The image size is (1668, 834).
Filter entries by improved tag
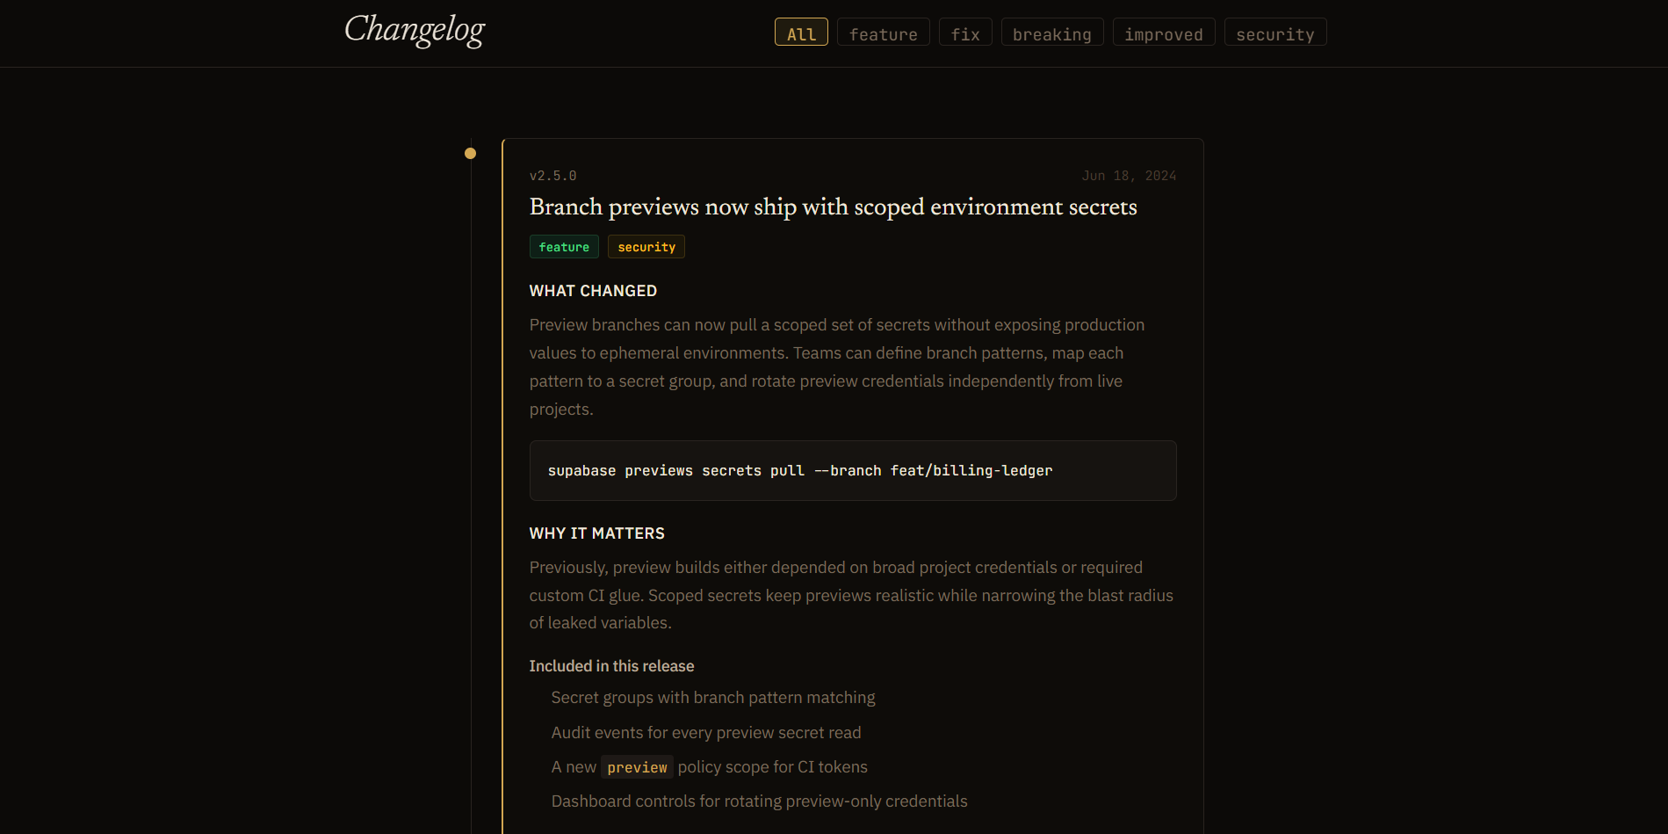1164,33
